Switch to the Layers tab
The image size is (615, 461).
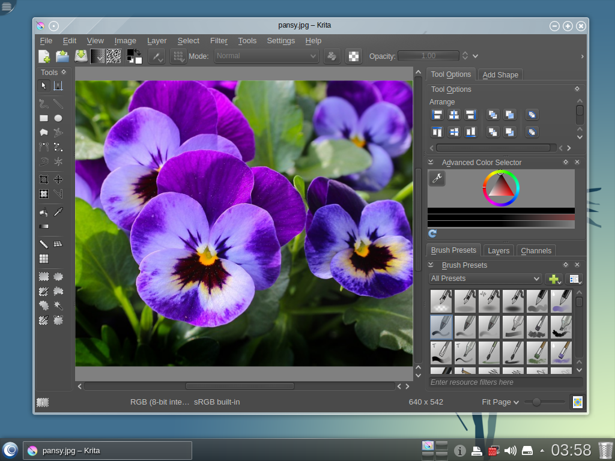(x=498, y=250)
